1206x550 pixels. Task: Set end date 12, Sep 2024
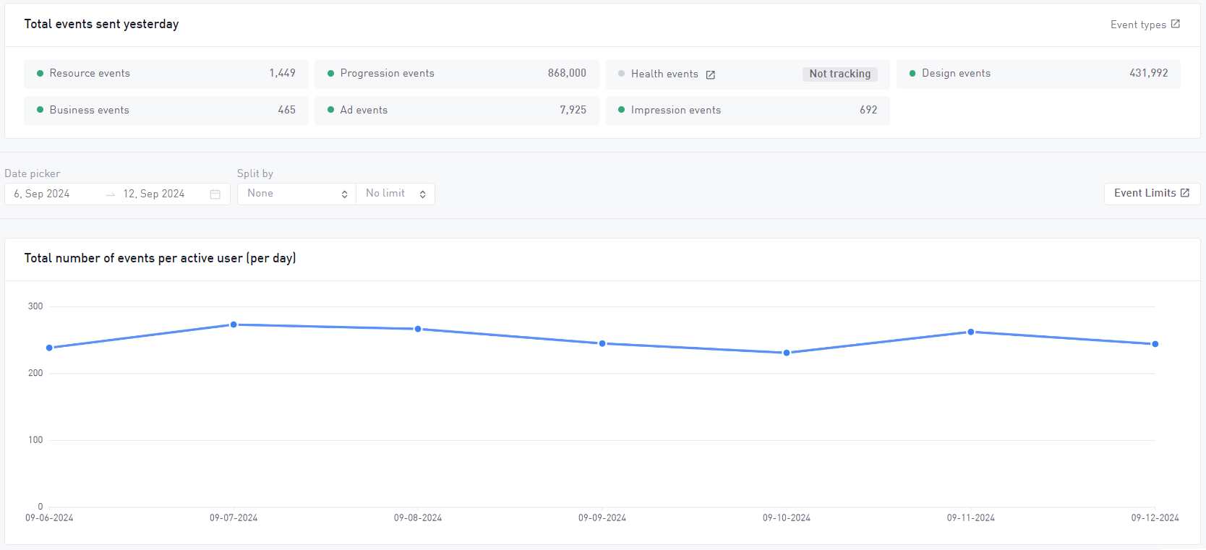click(x=154, y=194)
